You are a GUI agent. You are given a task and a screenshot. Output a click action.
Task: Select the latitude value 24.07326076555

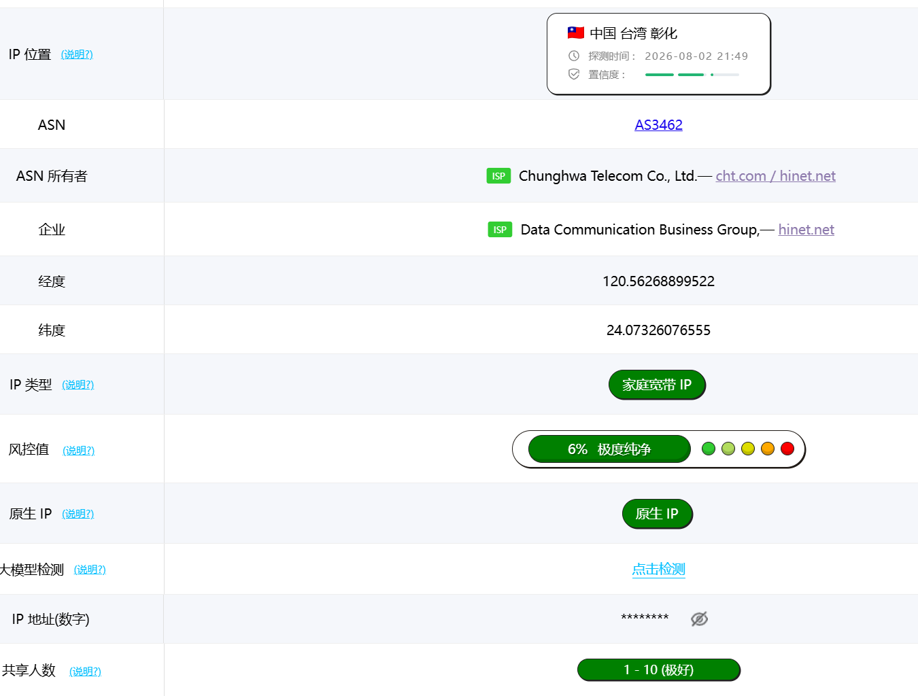[658, 330]
